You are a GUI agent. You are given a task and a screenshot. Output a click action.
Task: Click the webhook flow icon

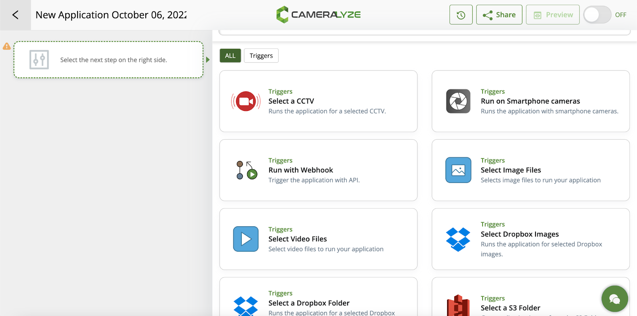pyautogui.click(x=246, y=170)
